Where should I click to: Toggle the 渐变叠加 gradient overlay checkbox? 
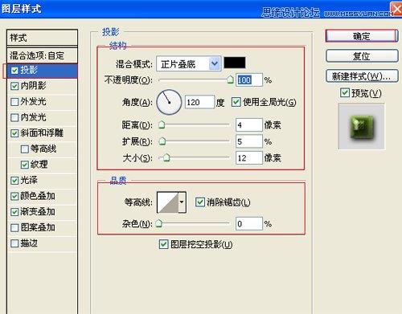click(x=14, y=212)
